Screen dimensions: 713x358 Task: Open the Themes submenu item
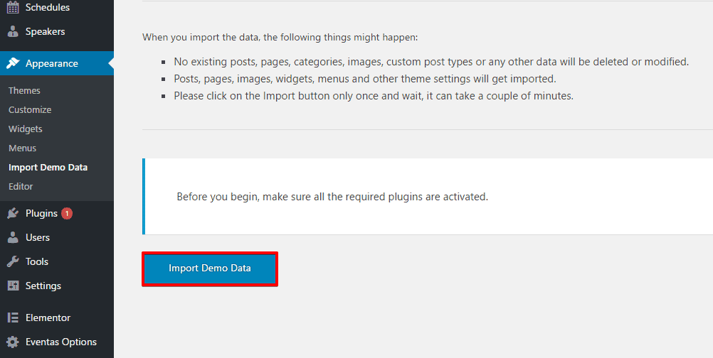pos(24,90)
